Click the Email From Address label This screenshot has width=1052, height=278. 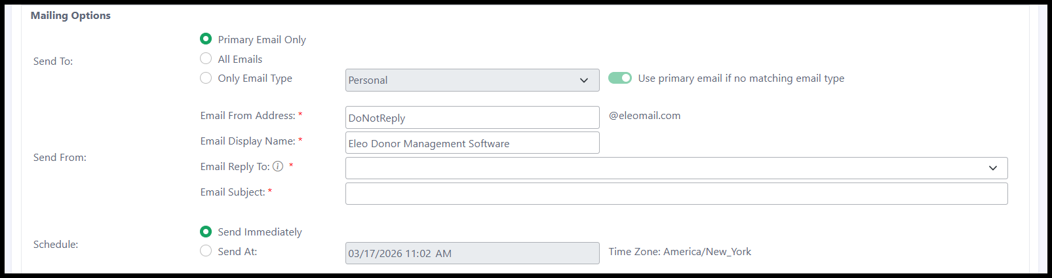[248, 115]
